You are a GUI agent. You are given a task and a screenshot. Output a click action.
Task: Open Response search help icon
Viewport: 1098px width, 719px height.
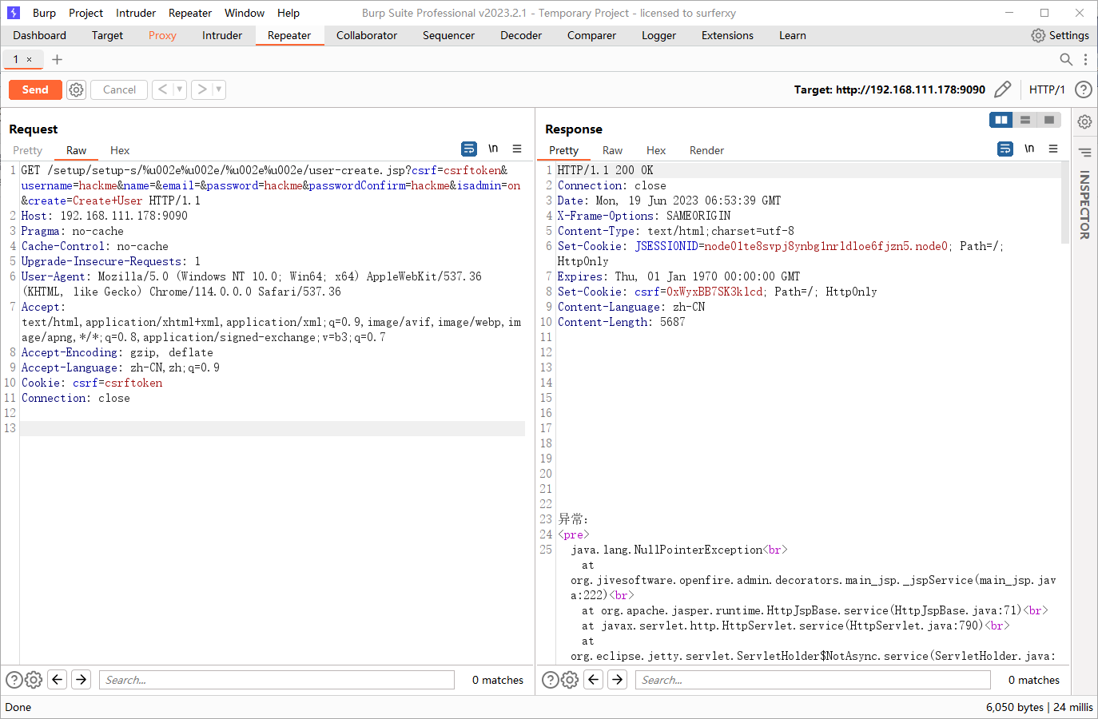click(x=551, y=680)
